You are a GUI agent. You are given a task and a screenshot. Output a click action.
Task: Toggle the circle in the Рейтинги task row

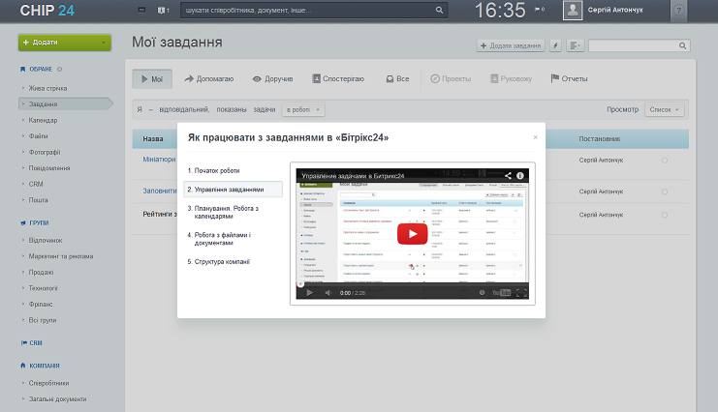click(665, 215)
